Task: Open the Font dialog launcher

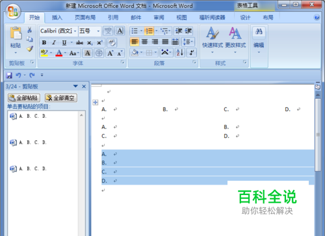Action: coord(123,62)
